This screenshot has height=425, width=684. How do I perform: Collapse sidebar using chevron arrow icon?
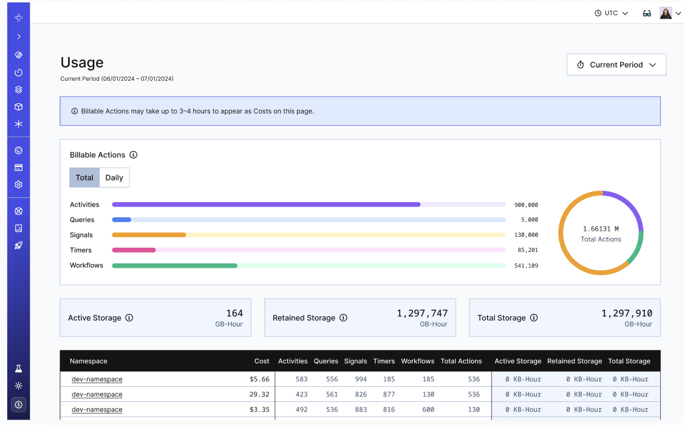[x=18, y=36]
